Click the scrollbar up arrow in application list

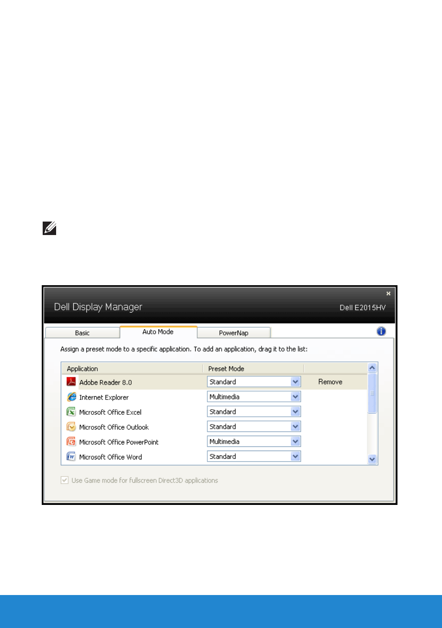click(x=372, y=368)
